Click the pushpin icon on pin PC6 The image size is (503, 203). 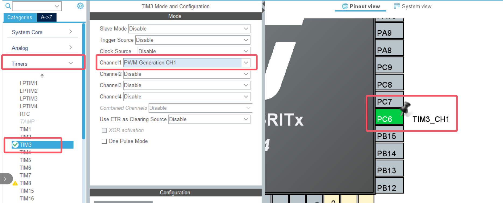405,108
